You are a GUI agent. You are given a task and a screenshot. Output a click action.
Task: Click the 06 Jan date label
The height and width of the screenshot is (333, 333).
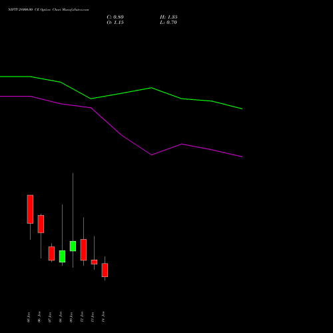click(39, 317)
